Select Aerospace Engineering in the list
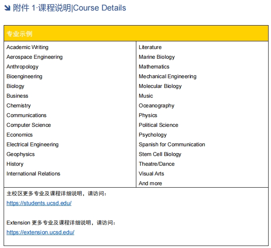This screenshot has height=248, width=271. click(34, 57)
